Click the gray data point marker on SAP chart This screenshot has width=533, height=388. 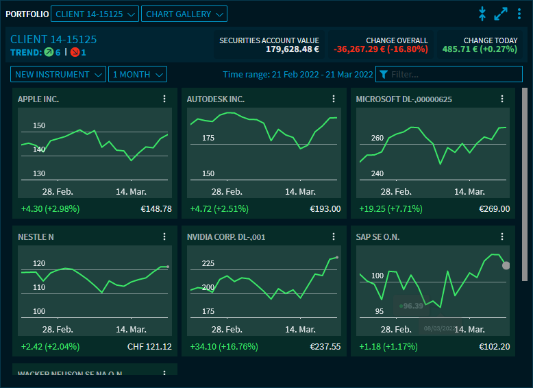tap(506, 265)
